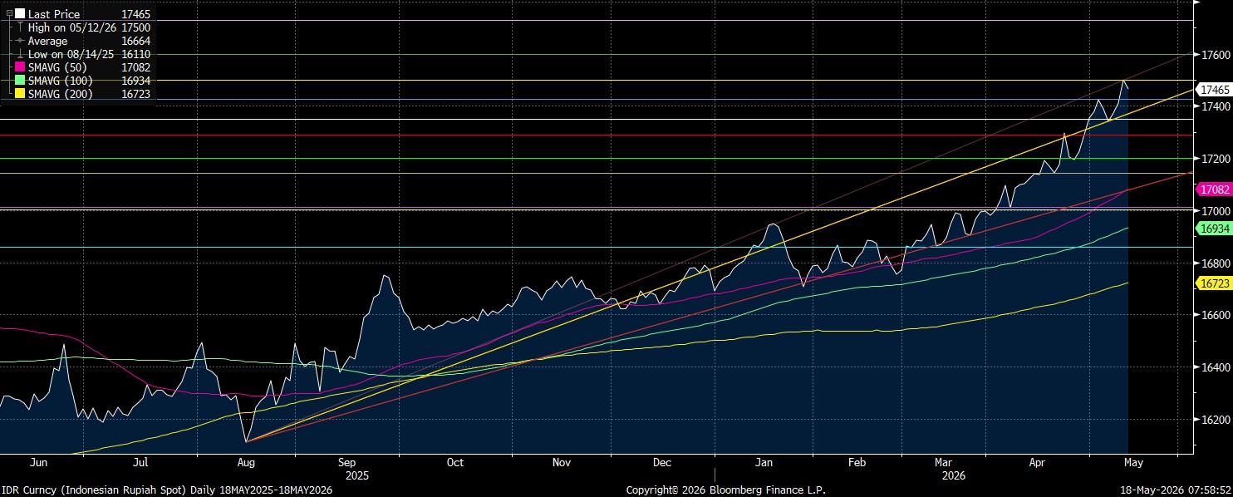Select the Low marker icon in legend
The height and width of the screenshot is (497, 1233).
tap(20, 54)
